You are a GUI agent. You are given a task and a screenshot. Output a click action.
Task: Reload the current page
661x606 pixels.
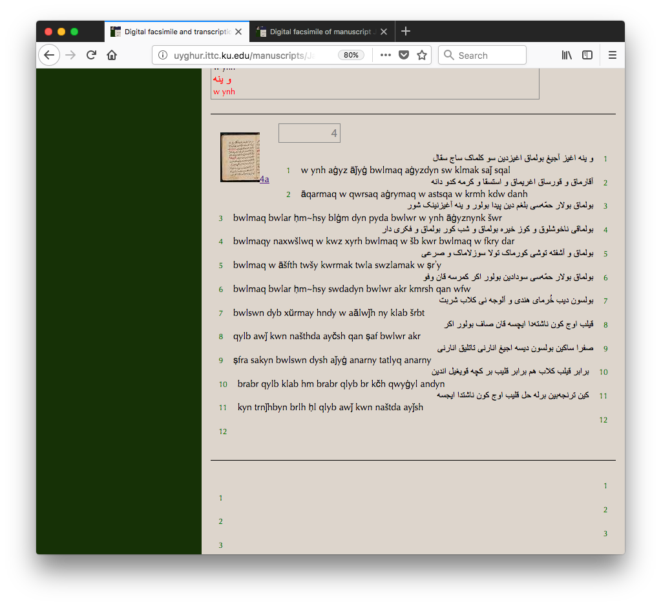[91, 55]
